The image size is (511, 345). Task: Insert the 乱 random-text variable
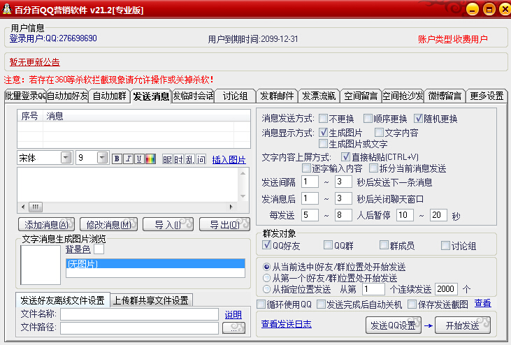coord(189,159)
